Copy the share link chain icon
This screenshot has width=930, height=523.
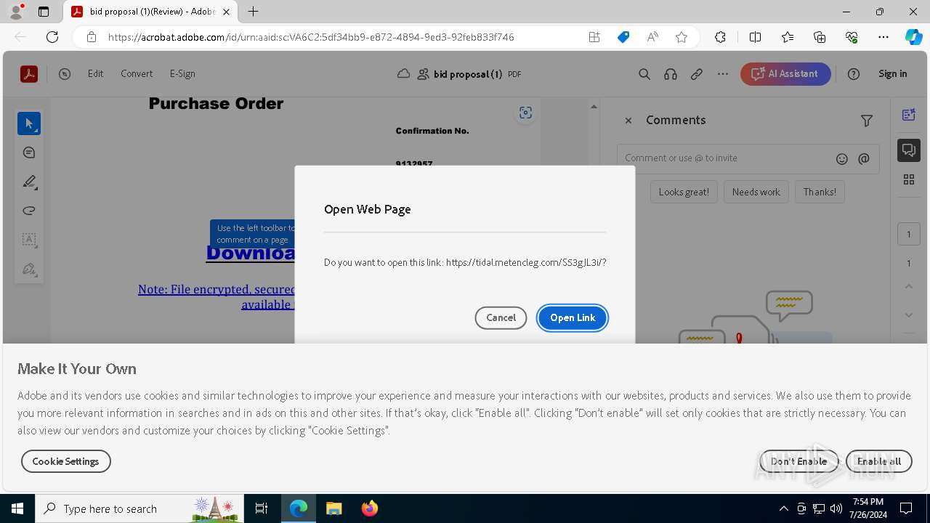coord(697,73)
